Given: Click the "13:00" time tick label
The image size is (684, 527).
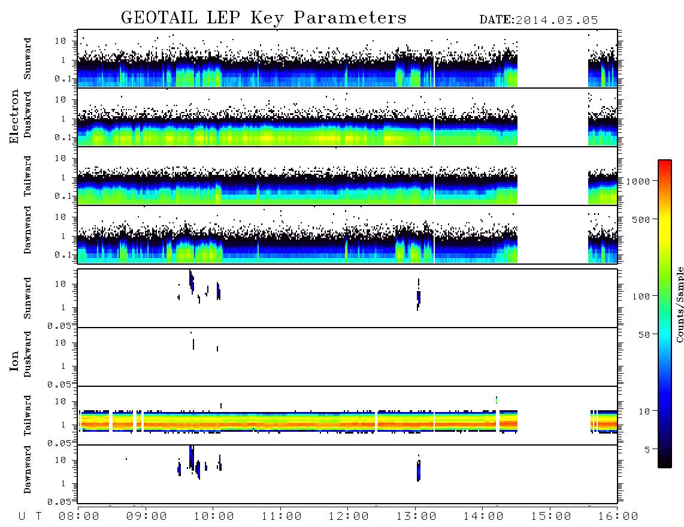Looking at the screenshot, I should pyautogui.click(x=416, y=517).
